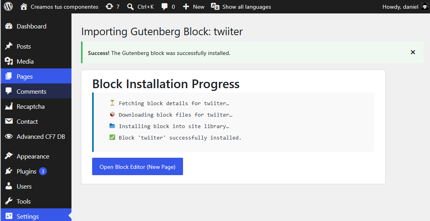430x221 pixels.
Task: Open the Media menu label
Action: coord(25,61)
